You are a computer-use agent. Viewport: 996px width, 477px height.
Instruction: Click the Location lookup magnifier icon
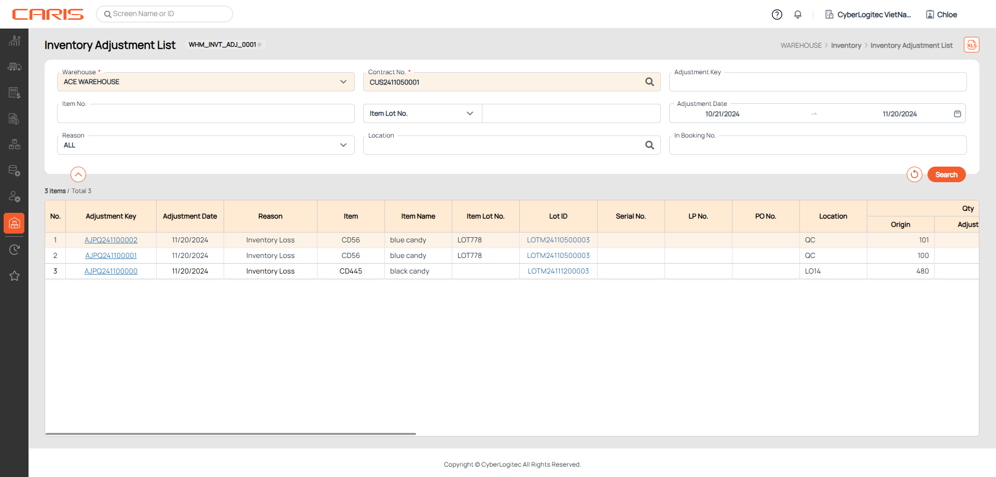649,145
